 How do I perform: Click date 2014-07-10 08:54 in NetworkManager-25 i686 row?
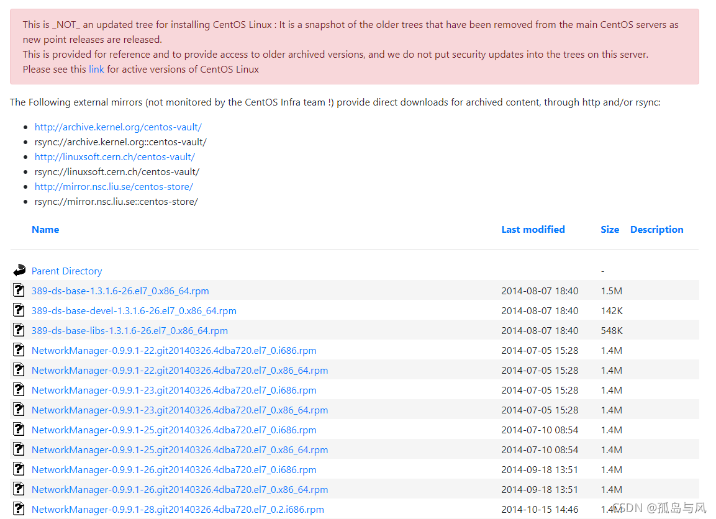540,430
